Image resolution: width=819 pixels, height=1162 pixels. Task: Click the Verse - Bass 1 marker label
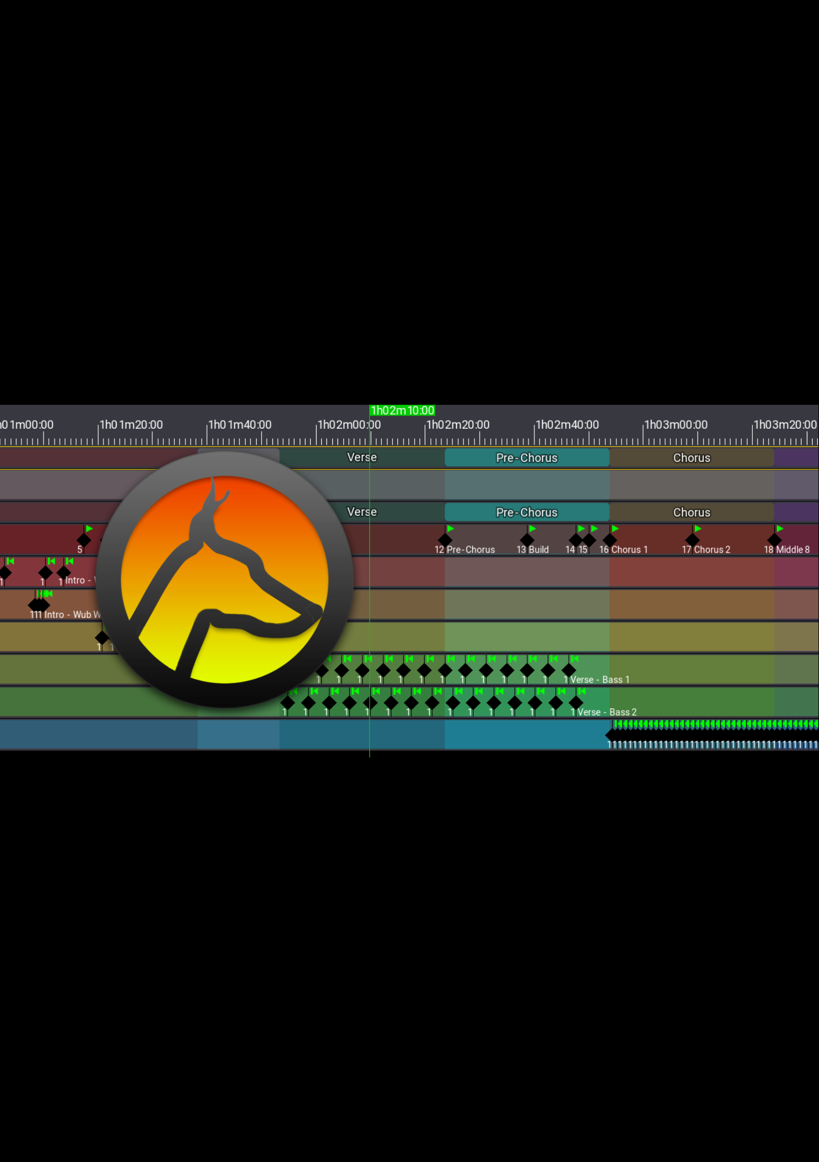[x=600, y=680]
